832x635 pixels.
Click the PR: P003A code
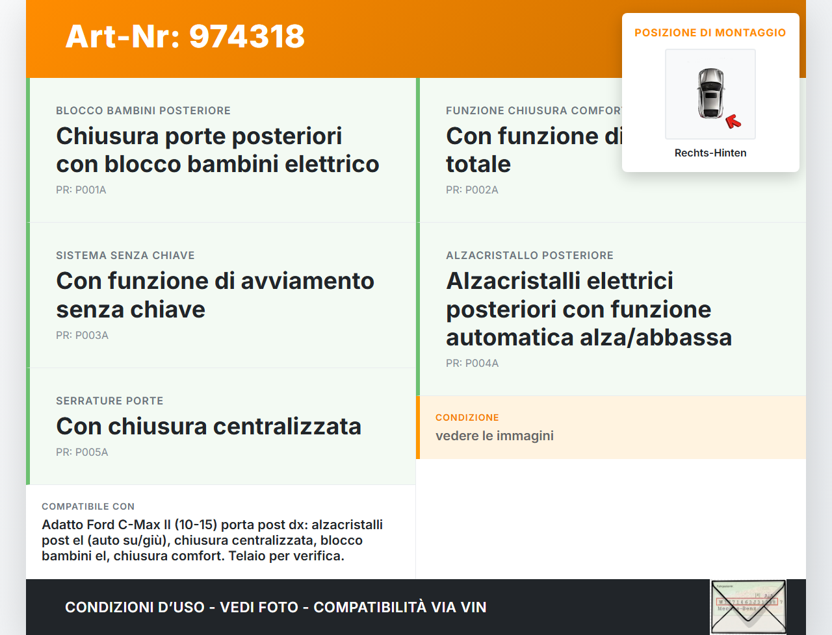(x=82, y=335)
